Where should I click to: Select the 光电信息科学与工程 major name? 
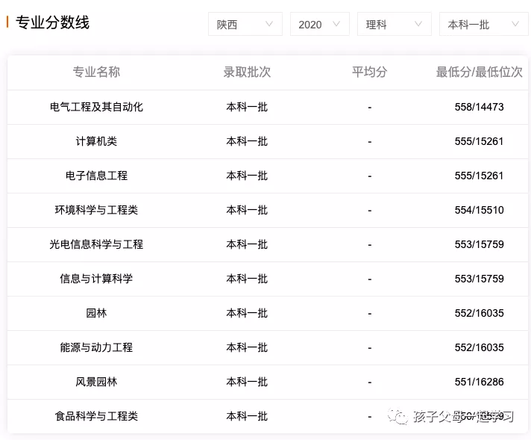(96, 244)
